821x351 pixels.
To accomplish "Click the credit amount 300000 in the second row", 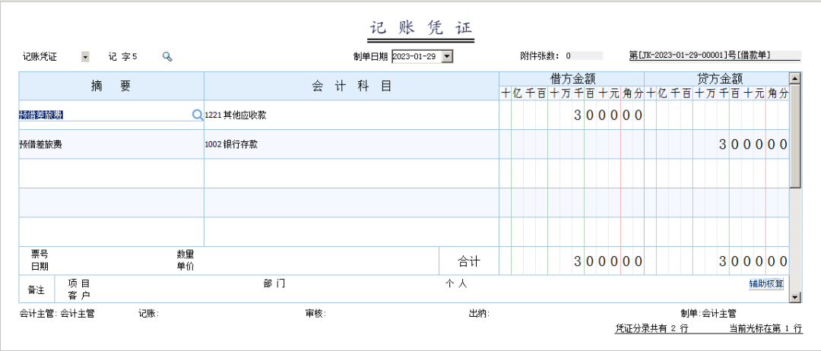I will pos(753,144).
